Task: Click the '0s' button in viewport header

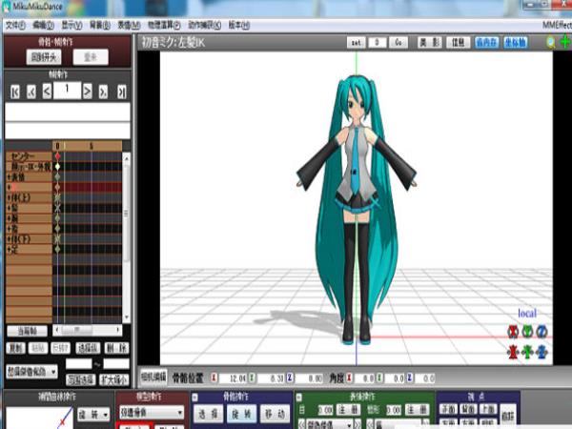Action: click(398, 43)
